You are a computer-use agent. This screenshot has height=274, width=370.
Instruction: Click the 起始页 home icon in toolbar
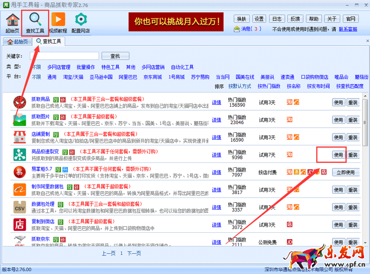point(12,21)
